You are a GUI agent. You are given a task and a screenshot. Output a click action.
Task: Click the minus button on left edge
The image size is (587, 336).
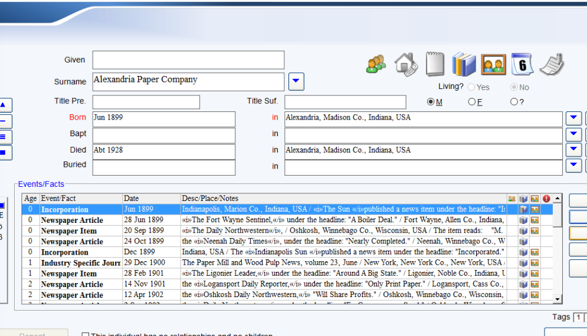pyautogui.click(x=5, y=121)
